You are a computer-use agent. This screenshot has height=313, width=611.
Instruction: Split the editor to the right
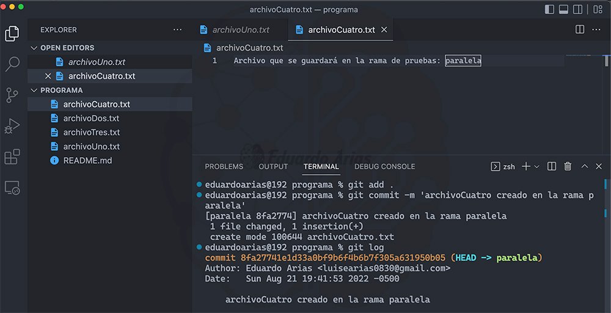(x=580, y=29)
